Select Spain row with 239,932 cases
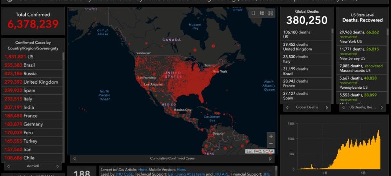 (32, 91)
